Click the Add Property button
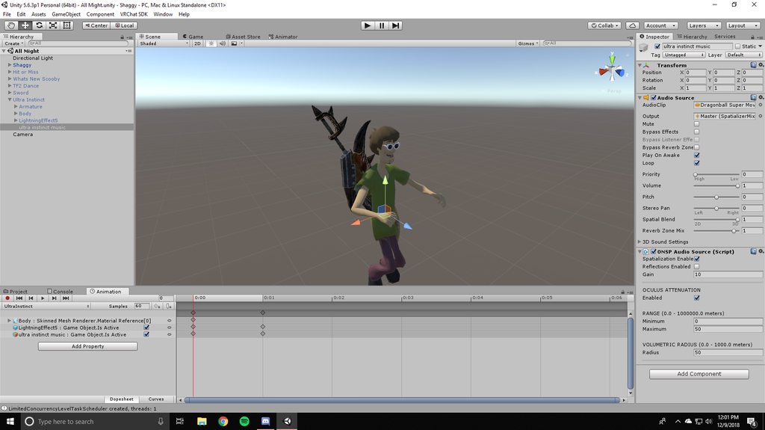The image size is (765, 430). pos(88,346)
